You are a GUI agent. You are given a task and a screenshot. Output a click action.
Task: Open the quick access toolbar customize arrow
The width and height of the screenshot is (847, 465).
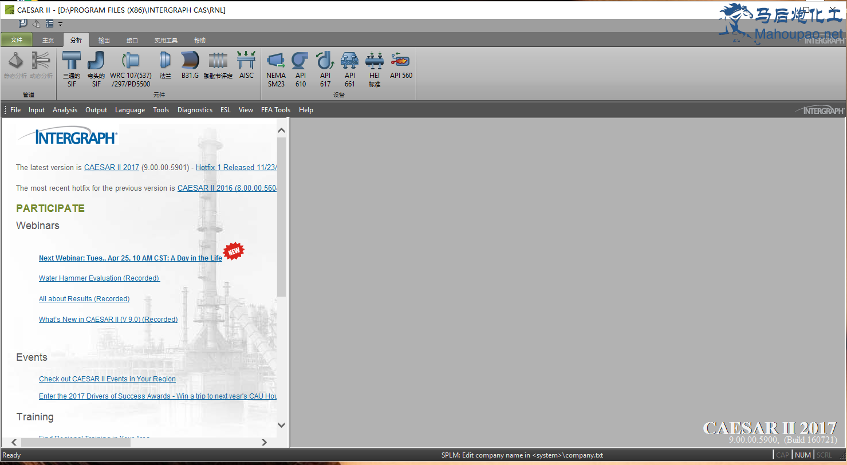pyautogui.click(x=61, y=24)
